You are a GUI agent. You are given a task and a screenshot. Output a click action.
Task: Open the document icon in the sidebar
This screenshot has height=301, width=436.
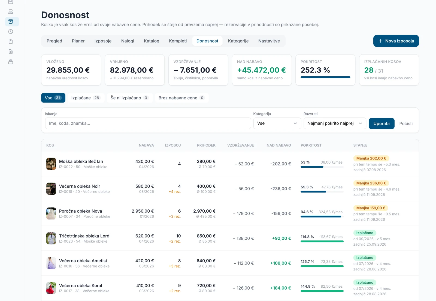point(11,52)
